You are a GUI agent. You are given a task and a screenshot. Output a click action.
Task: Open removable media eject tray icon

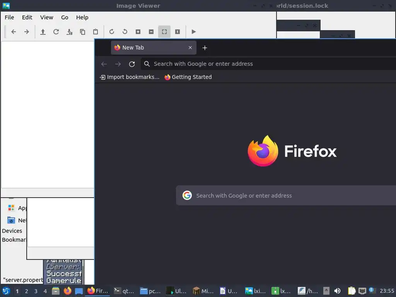click(326, 291)
